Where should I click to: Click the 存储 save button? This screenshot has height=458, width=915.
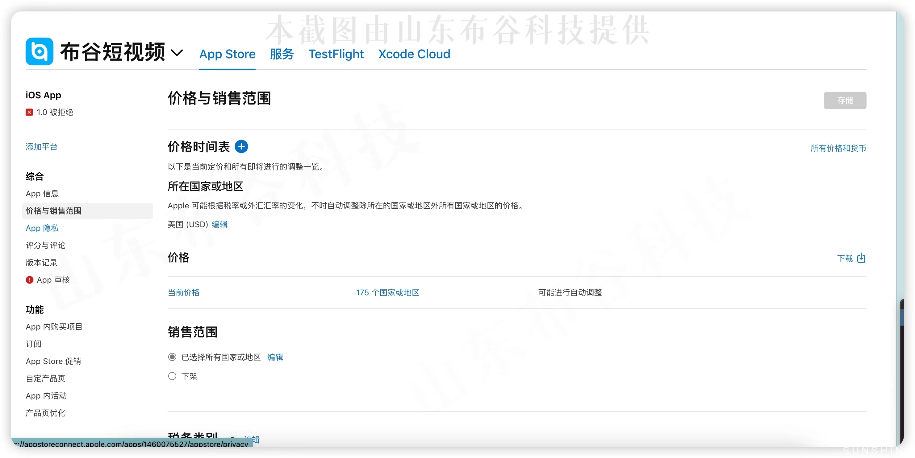coord(845,100)
